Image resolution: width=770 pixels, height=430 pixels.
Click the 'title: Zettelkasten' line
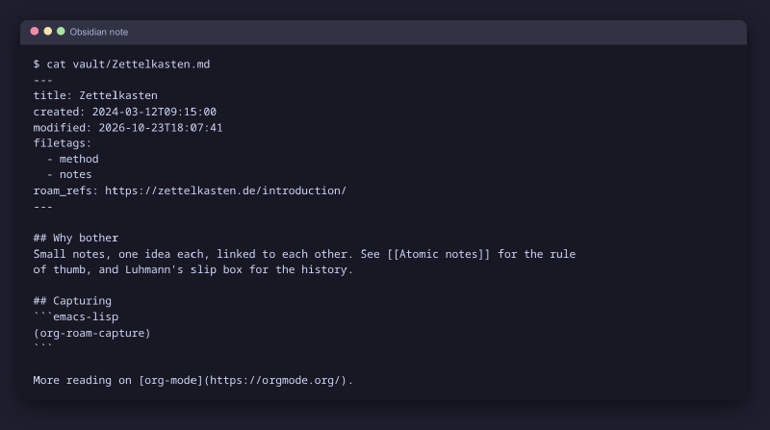[95, 96]
